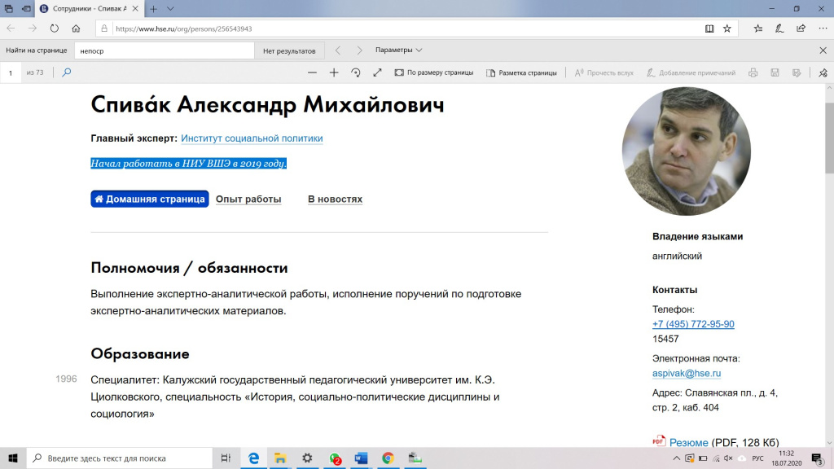This screenshot has width=834, height=469.
Task: Fit document to page size
Action: pos(433,72)
